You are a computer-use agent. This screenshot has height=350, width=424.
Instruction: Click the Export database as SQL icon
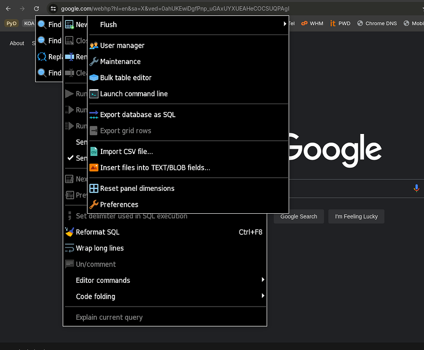[94, 115]
